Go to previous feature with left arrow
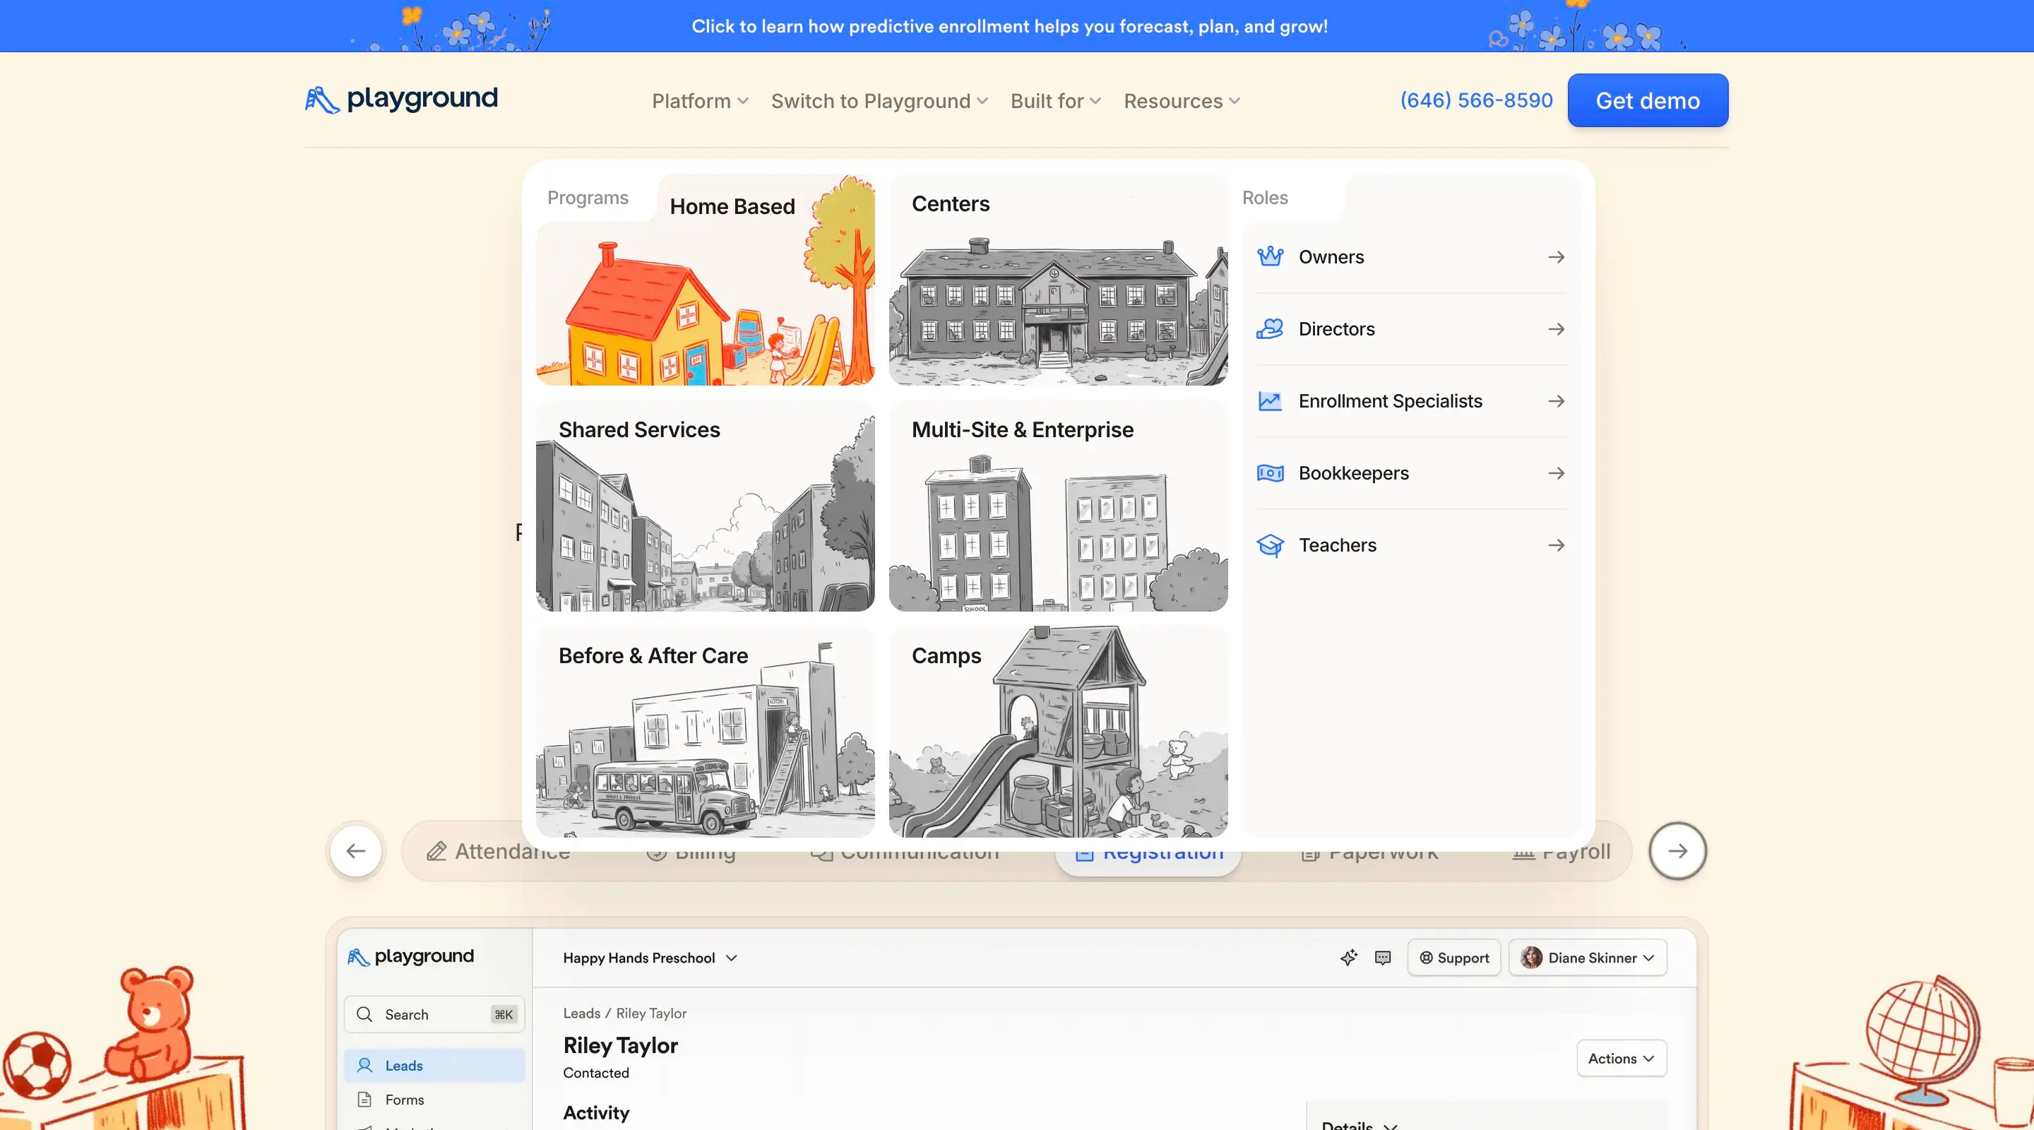Image resolution: width=2034 pixels, height=1130 pixels. (356, 850)
